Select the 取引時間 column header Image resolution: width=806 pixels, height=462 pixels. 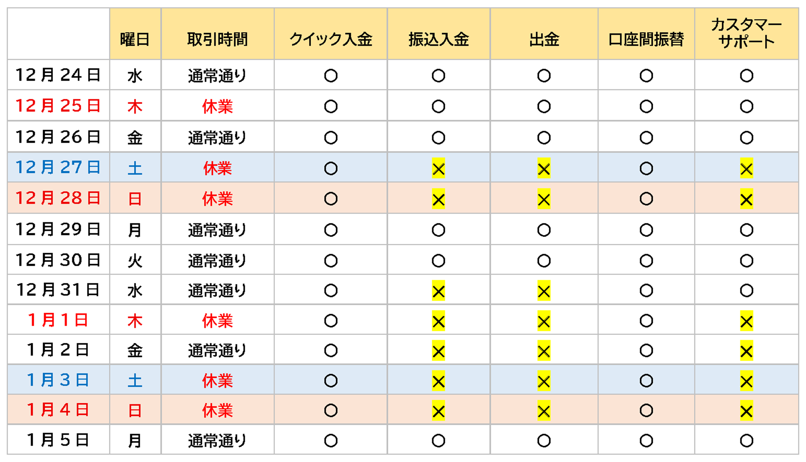point(217,39)
